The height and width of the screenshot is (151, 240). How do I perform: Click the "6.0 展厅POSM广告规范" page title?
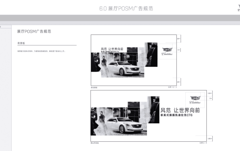click(x=126, y=8)
